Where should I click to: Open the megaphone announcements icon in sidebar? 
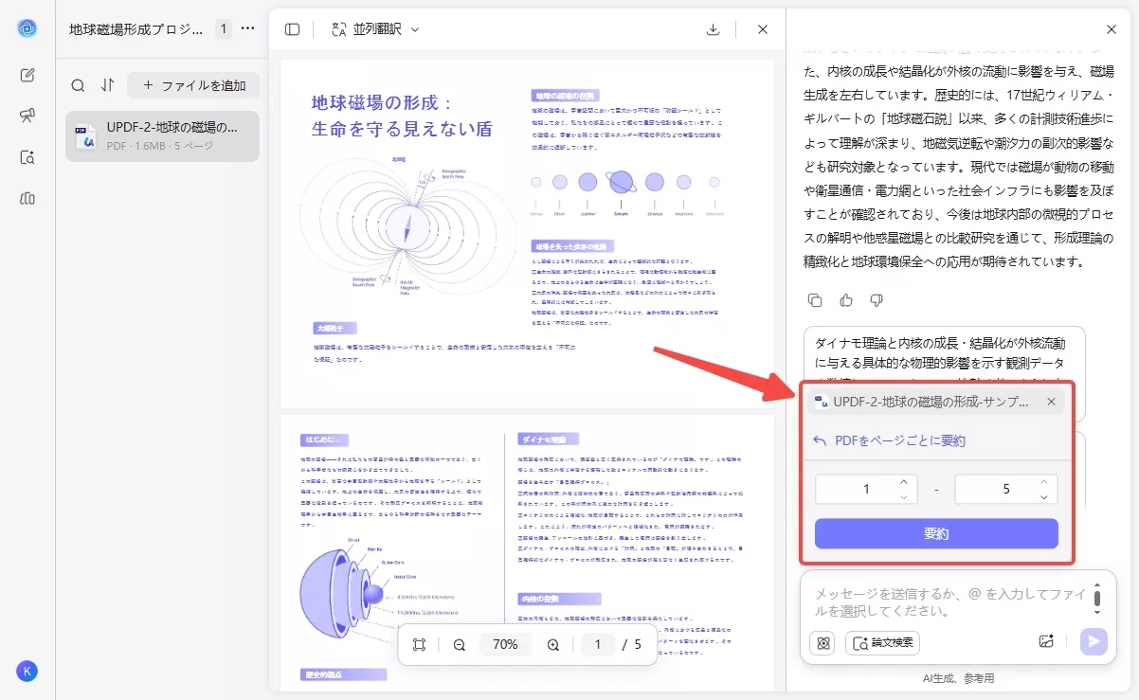point(27,116)
